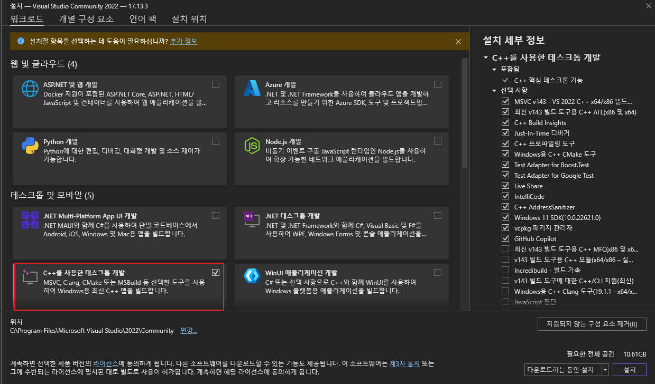This screenshot has height=384, width=655.
Task: Uncheck vcpkg 패키지 관리자 option
Action: coord(505,228)
